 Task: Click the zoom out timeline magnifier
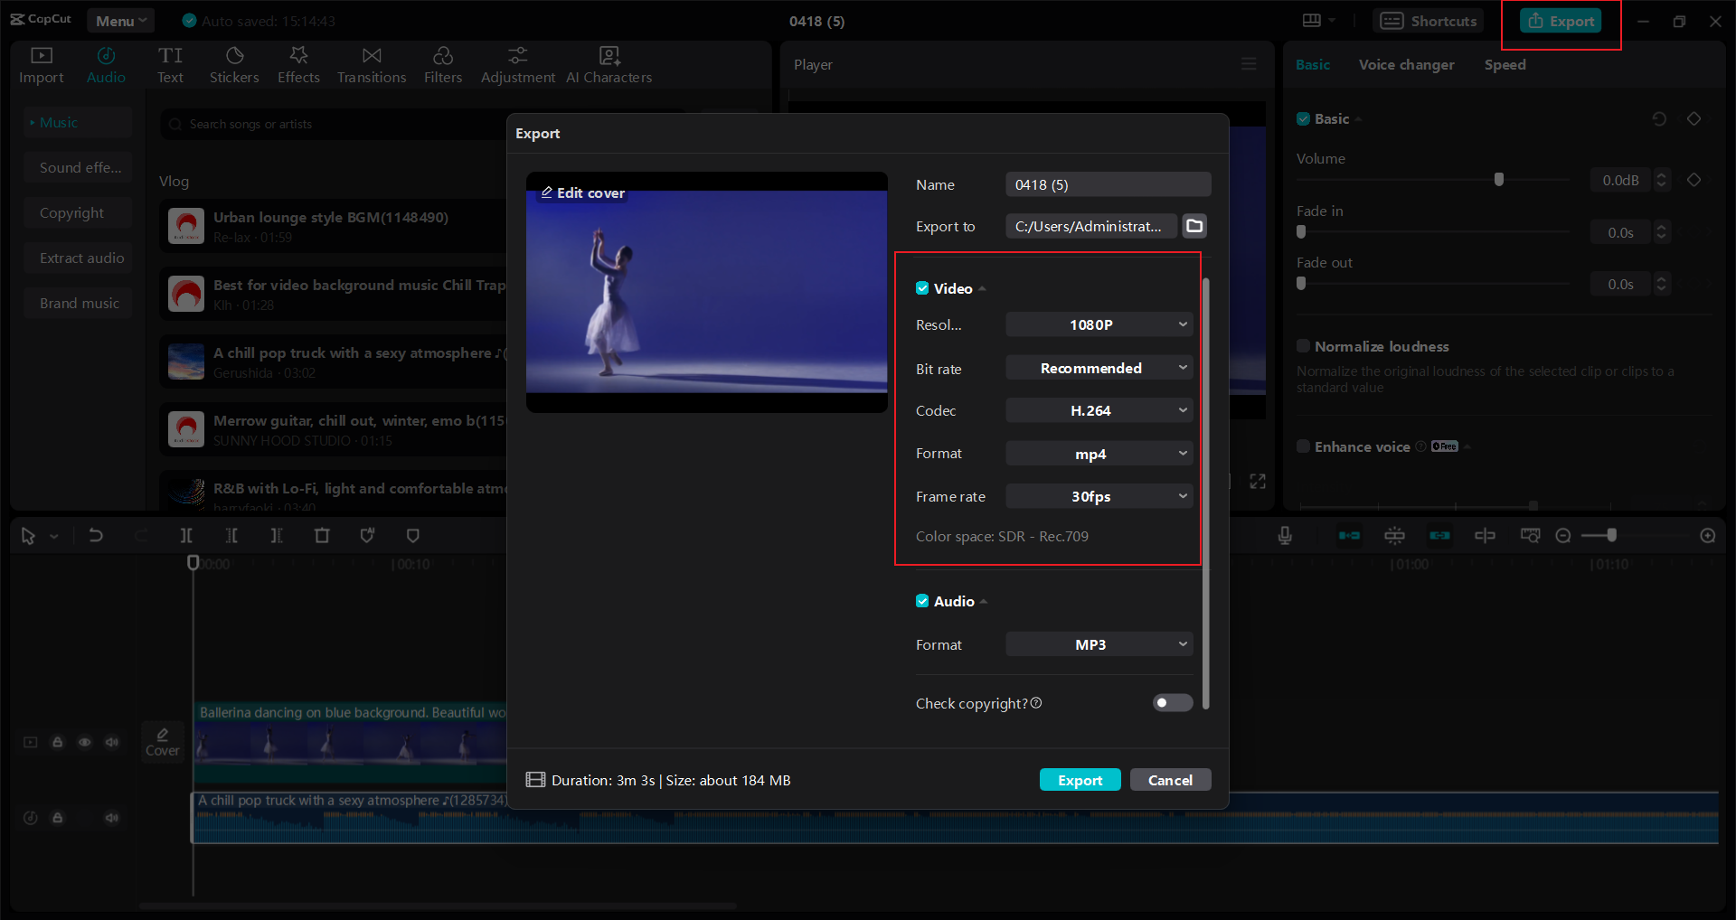(x=1563, y=536)
